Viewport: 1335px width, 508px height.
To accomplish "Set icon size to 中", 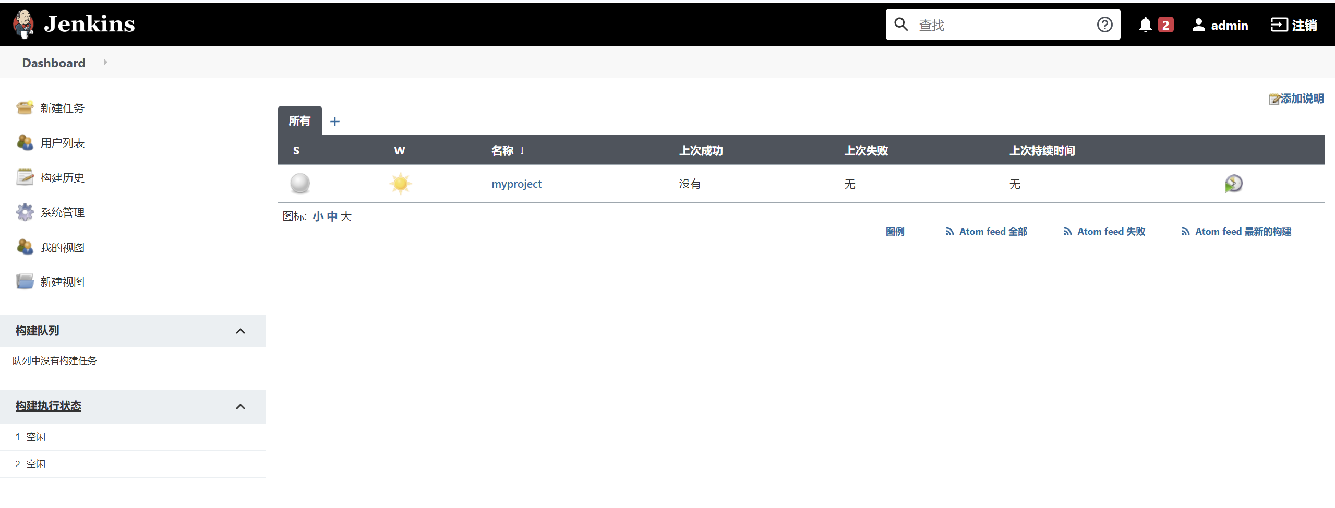I will click(x=332, y=216).
